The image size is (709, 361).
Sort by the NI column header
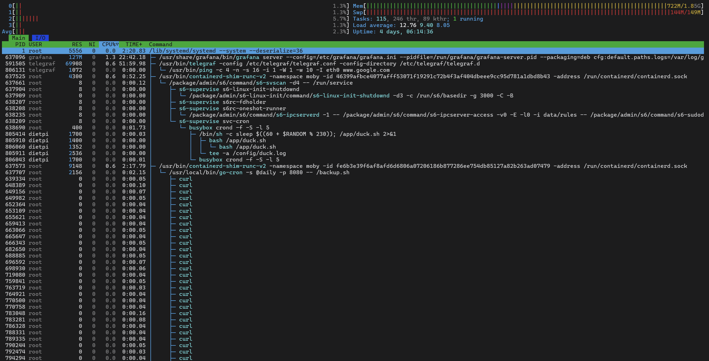click(x=92, y=44)
